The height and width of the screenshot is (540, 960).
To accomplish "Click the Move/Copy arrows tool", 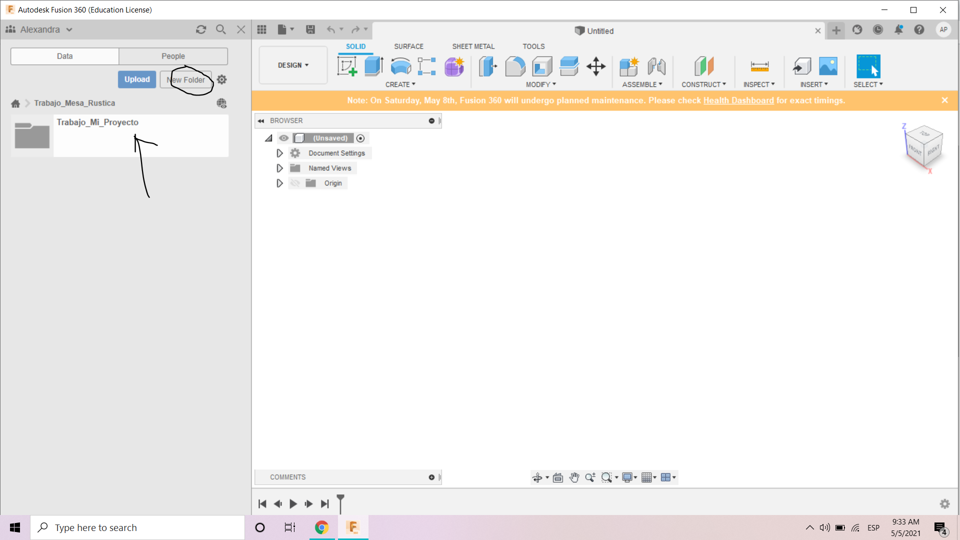I will pos(596,66).
